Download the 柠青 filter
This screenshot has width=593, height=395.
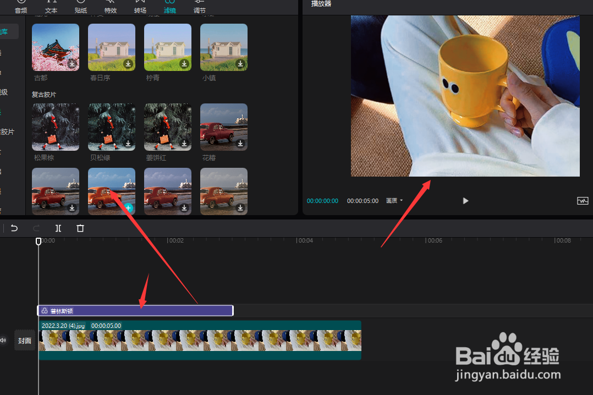[x=184, y=64]
